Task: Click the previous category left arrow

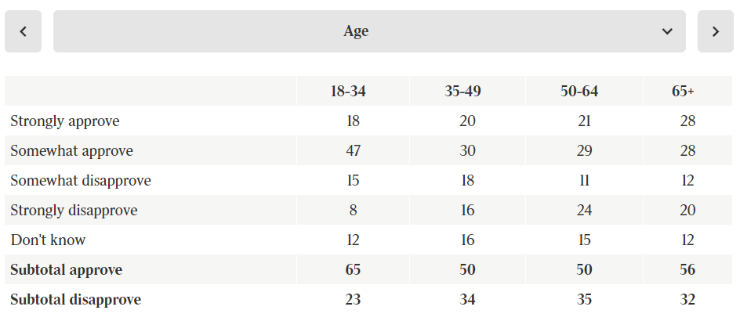Action: [23, 31]
